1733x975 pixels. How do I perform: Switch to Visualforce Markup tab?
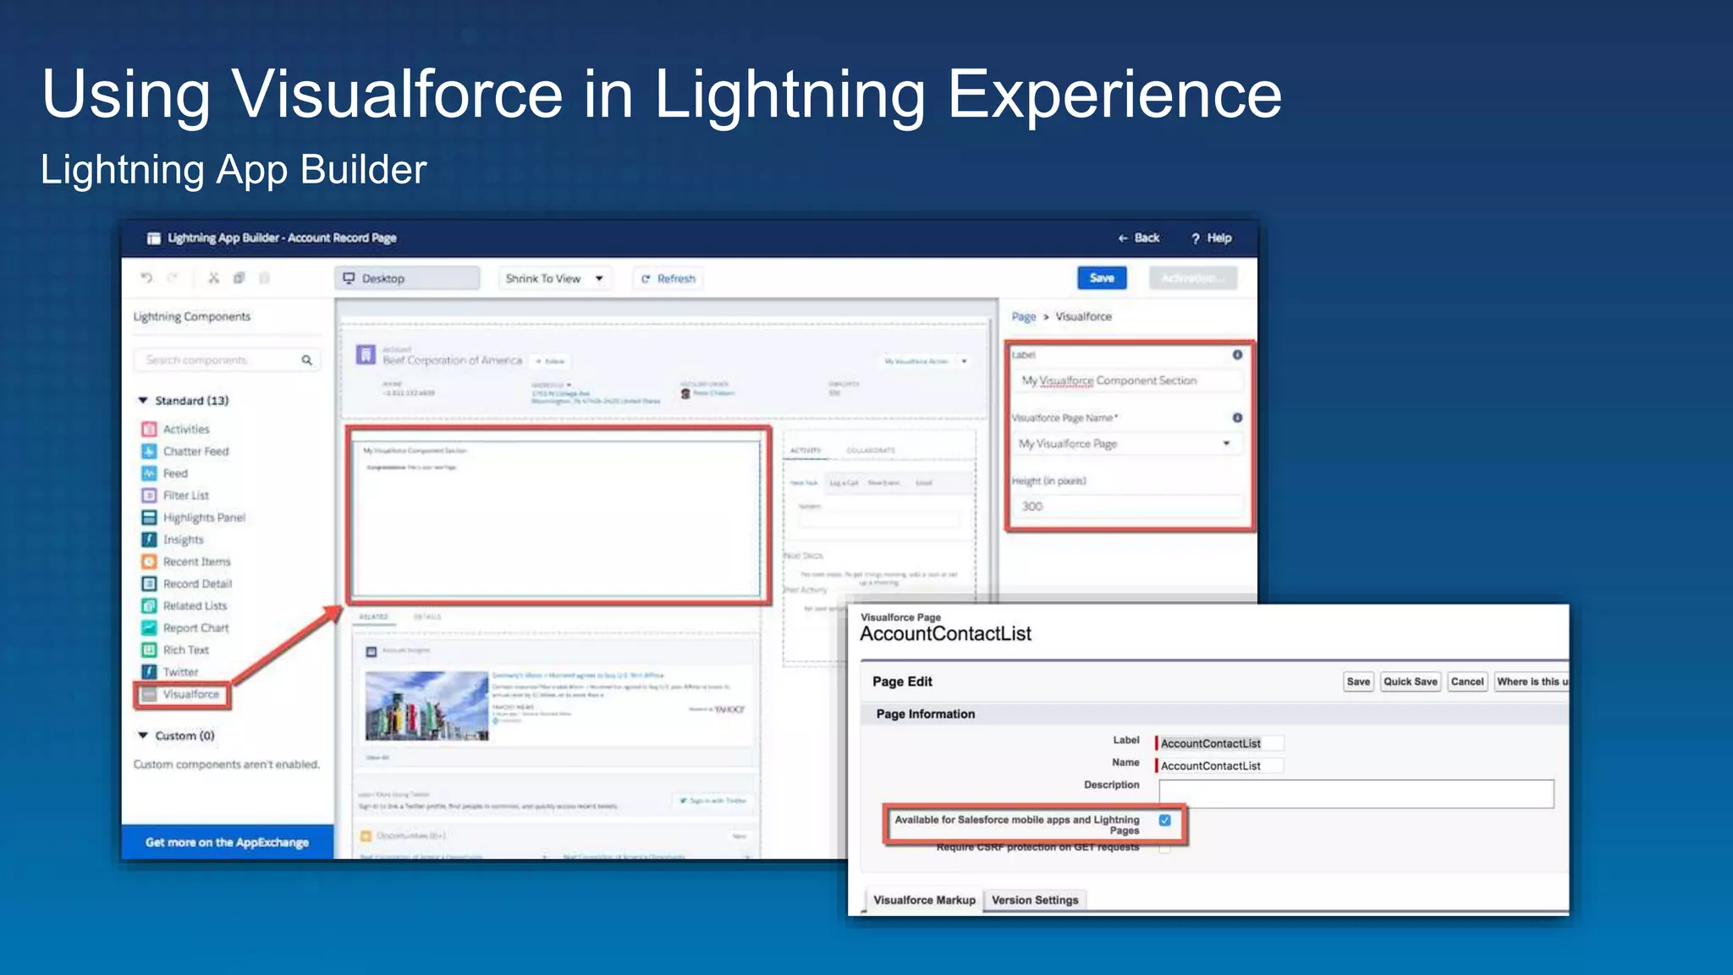924,900
